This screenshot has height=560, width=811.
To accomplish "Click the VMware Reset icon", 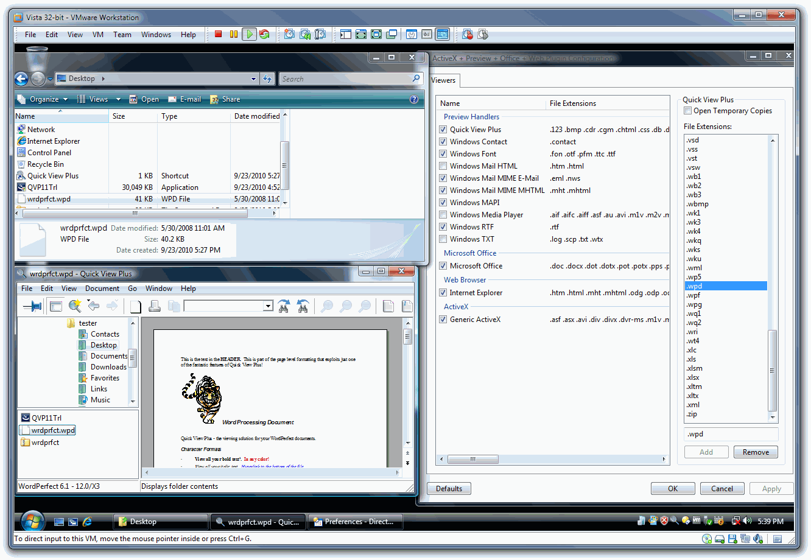I will [264, 35].
